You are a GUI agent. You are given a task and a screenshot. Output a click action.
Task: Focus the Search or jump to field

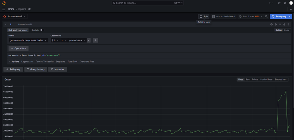pyautogui.click(x=148, y=3)
